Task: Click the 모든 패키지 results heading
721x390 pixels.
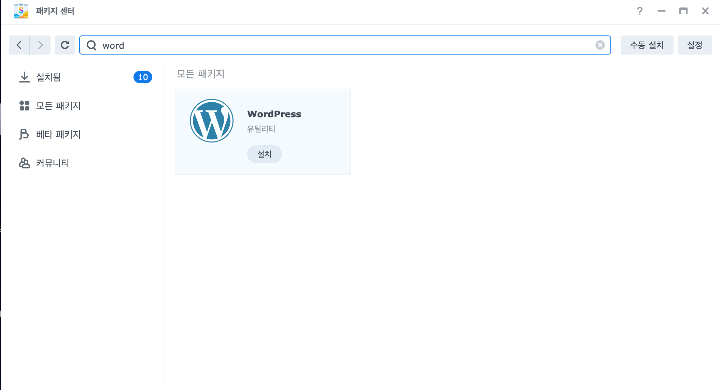Action: tap(200, 74)
